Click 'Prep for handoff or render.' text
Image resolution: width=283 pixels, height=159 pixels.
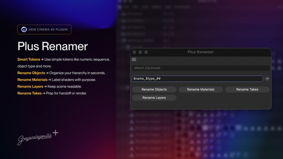(66, 93)
